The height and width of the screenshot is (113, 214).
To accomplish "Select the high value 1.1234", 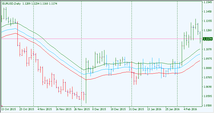I will pos(35,4).
